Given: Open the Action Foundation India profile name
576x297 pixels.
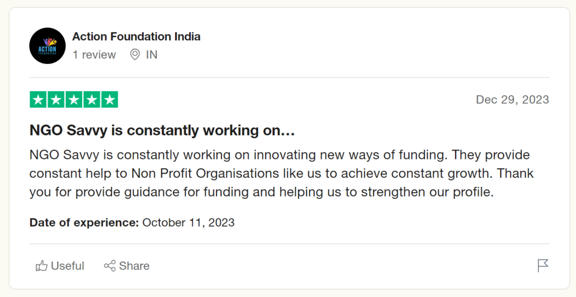Looking at the screenshot, I should pyautogui.click(x=136, y=36).
